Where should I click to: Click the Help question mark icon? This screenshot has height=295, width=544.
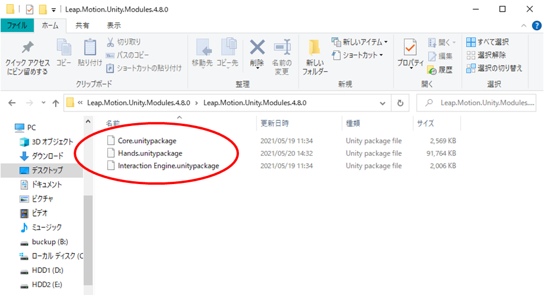coord(536,26)
